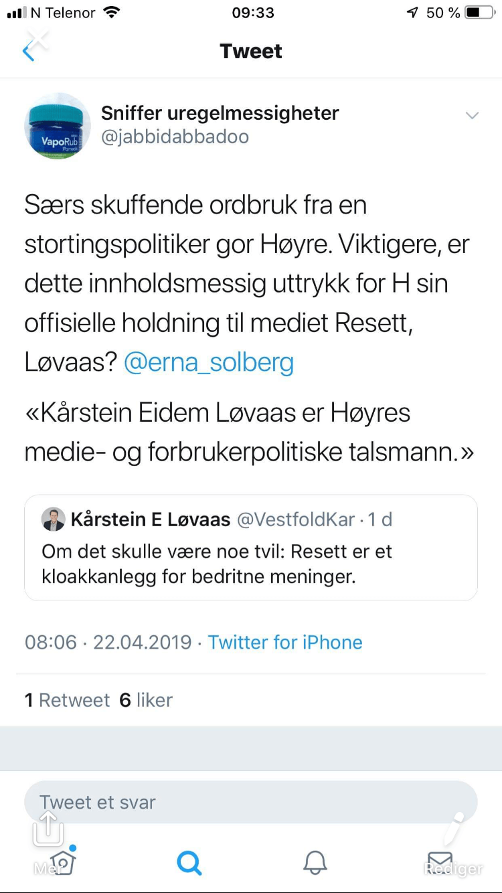Viewport: 502px width, 893px height.
Task: Tap the Rediger pencil icon
Action: click(x=456, y=830)
